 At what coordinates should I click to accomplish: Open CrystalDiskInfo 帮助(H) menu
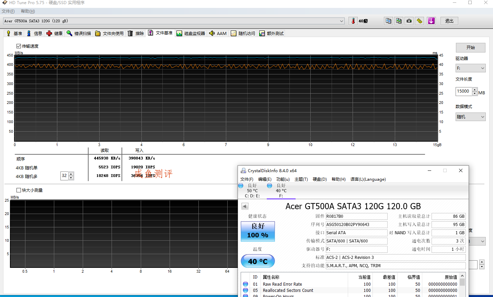pyautogui.click(x=339, y=179)
